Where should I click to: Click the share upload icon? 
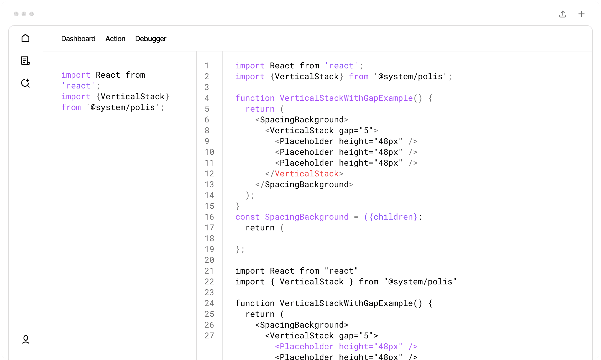tap(563, 14)
